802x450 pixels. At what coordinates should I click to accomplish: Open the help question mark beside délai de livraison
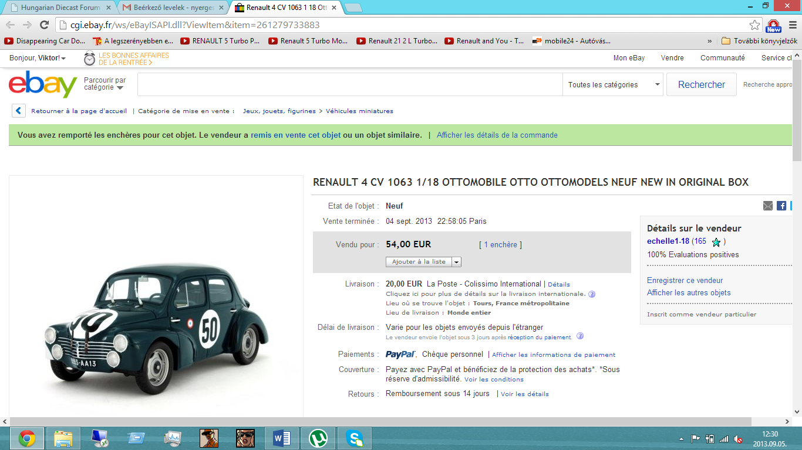[580, 337]
